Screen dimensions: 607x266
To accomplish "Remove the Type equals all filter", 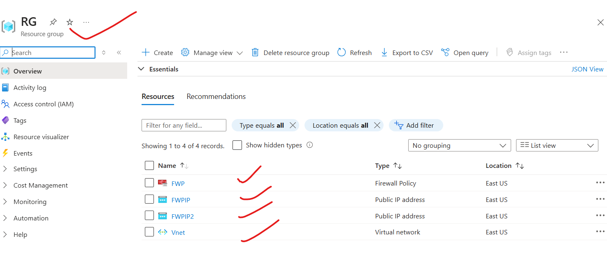I will 293,125.
